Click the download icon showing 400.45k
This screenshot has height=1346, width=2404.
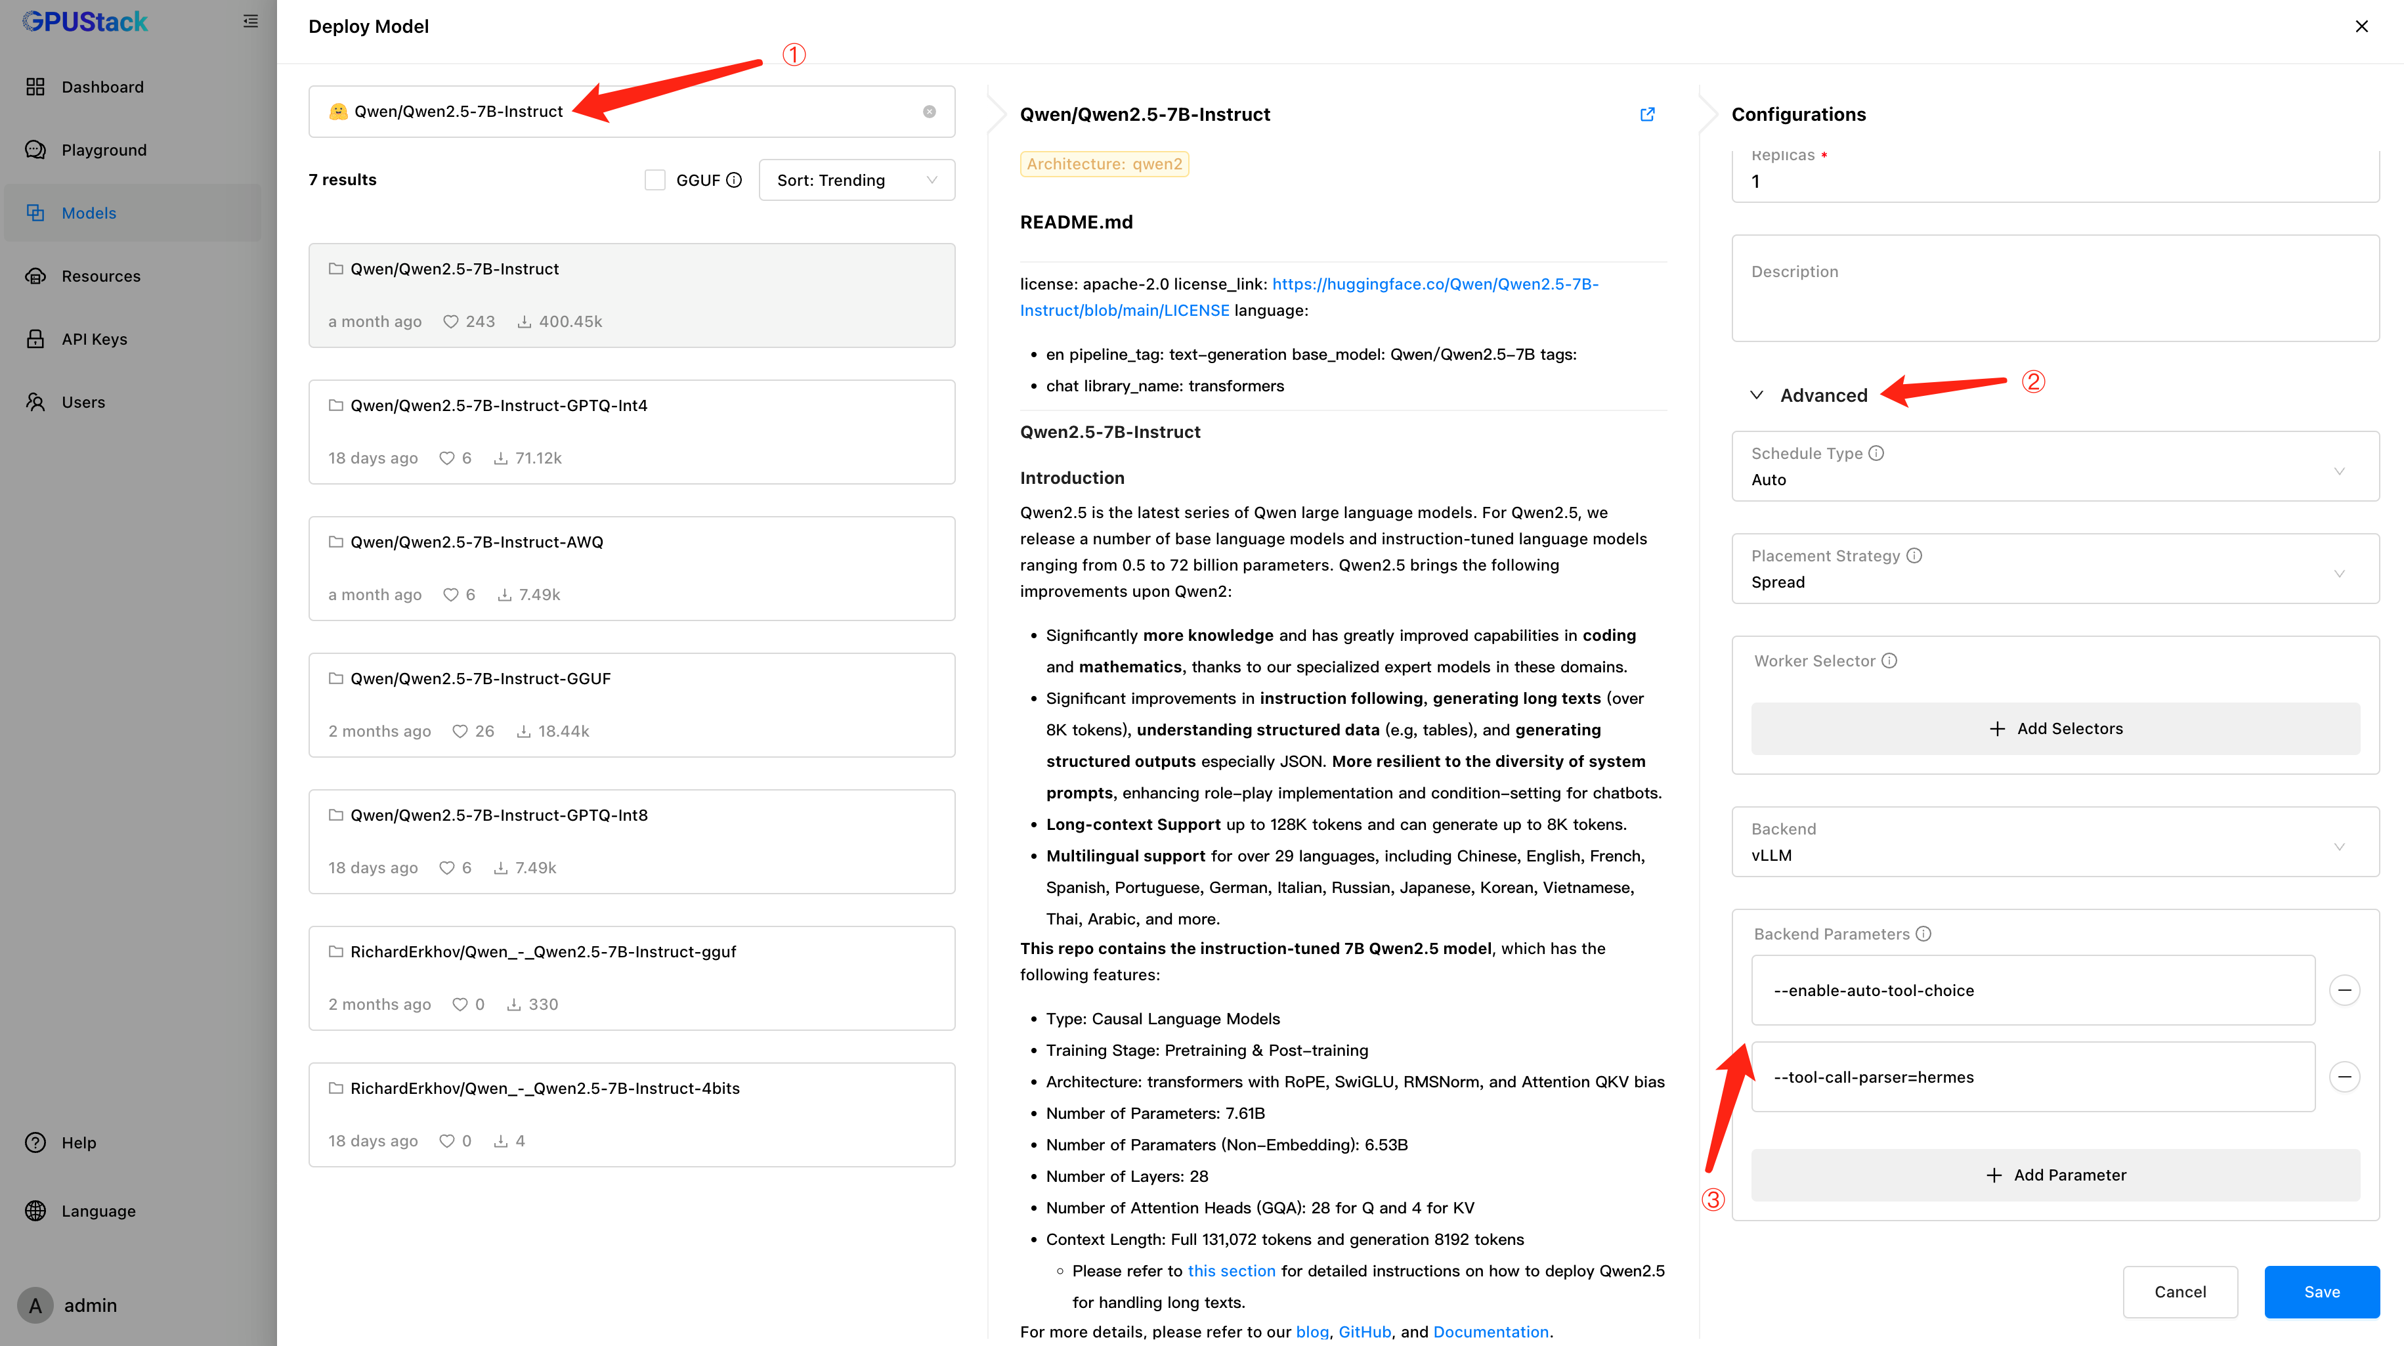525,322
